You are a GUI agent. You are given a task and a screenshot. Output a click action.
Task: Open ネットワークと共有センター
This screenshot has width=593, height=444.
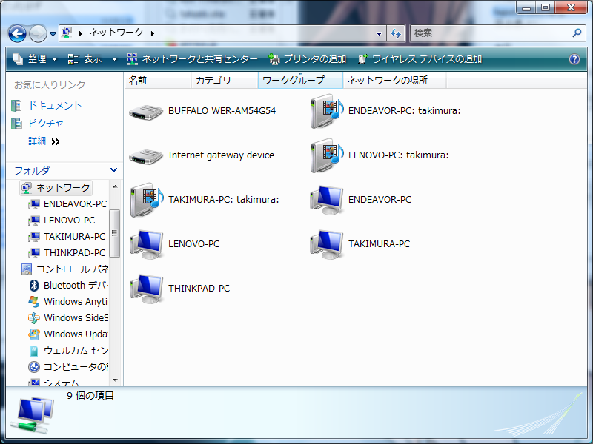pyautogui.click(x=192, y=59)
